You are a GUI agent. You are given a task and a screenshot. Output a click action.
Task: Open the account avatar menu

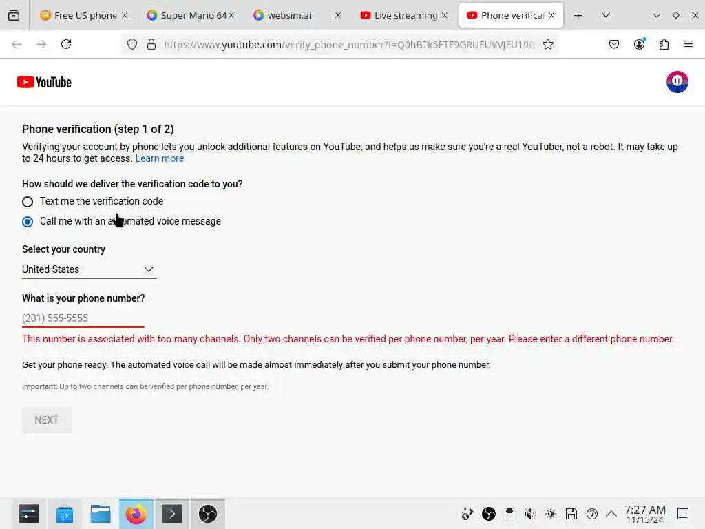(x=677, y=82)
